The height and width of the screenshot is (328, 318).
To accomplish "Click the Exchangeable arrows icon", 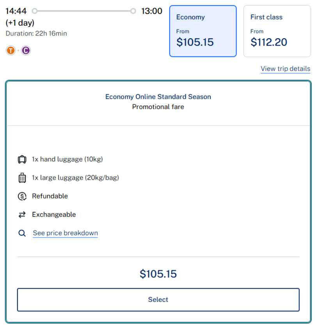I will coord(22,215).
